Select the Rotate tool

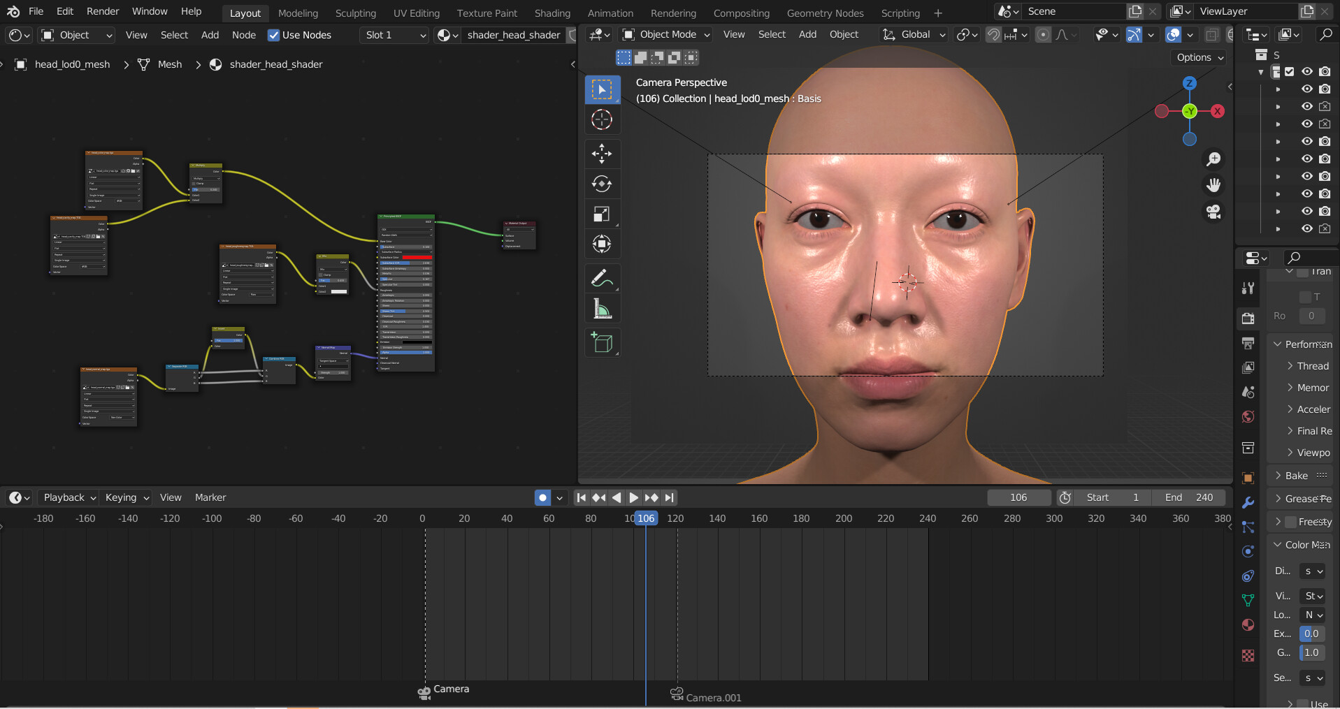tap(602, 184)
